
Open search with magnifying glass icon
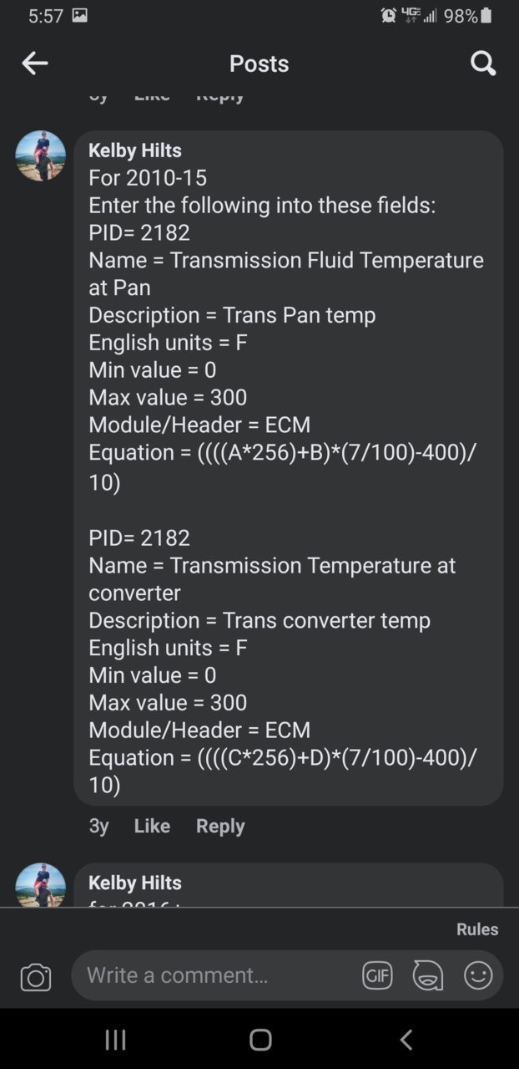[x=483, y=63]
